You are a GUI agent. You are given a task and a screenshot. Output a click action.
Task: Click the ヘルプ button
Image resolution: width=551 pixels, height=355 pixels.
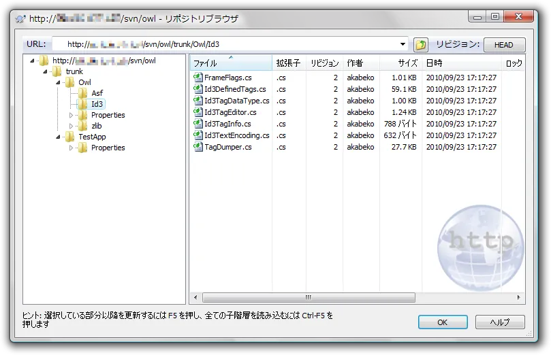coord(500,322)
